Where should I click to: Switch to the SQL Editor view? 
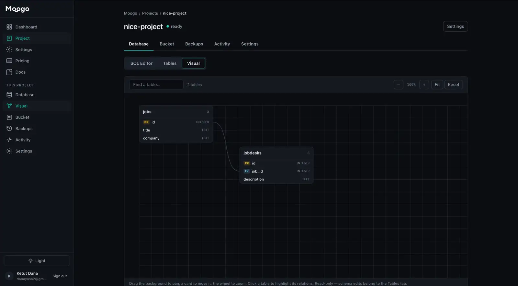[141, 63]
